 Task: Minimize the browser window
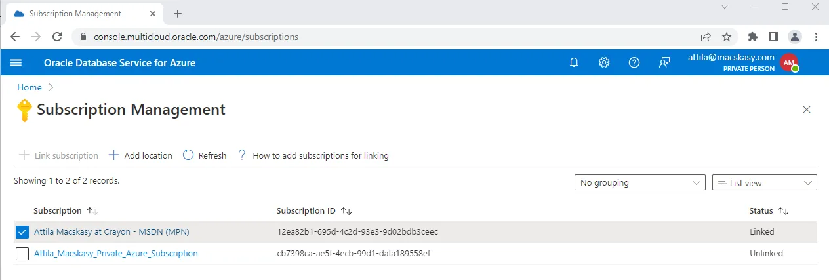tap(755, 7)
